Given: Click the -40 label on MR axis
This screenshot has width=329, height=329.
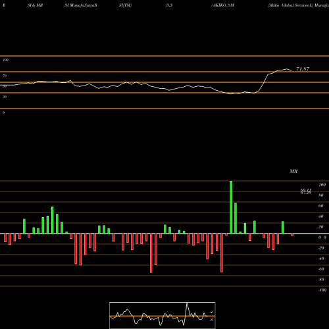Looking at the screenshot, I should click(321, 259).
